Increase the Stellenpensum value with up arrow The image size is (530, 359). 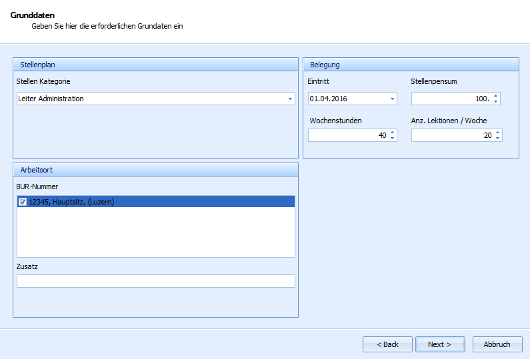pos(495,96)
